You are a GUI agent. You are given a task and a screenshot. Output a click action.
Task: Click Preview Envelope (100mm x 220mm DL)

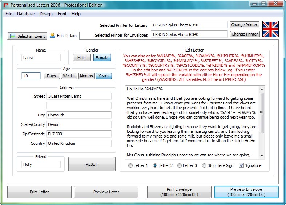(x=246, y=192)
